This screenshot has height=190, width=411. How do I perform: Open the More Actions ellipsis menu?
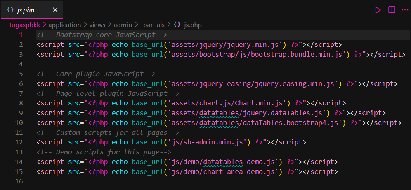pyautogui.click(x=405, y=10)
